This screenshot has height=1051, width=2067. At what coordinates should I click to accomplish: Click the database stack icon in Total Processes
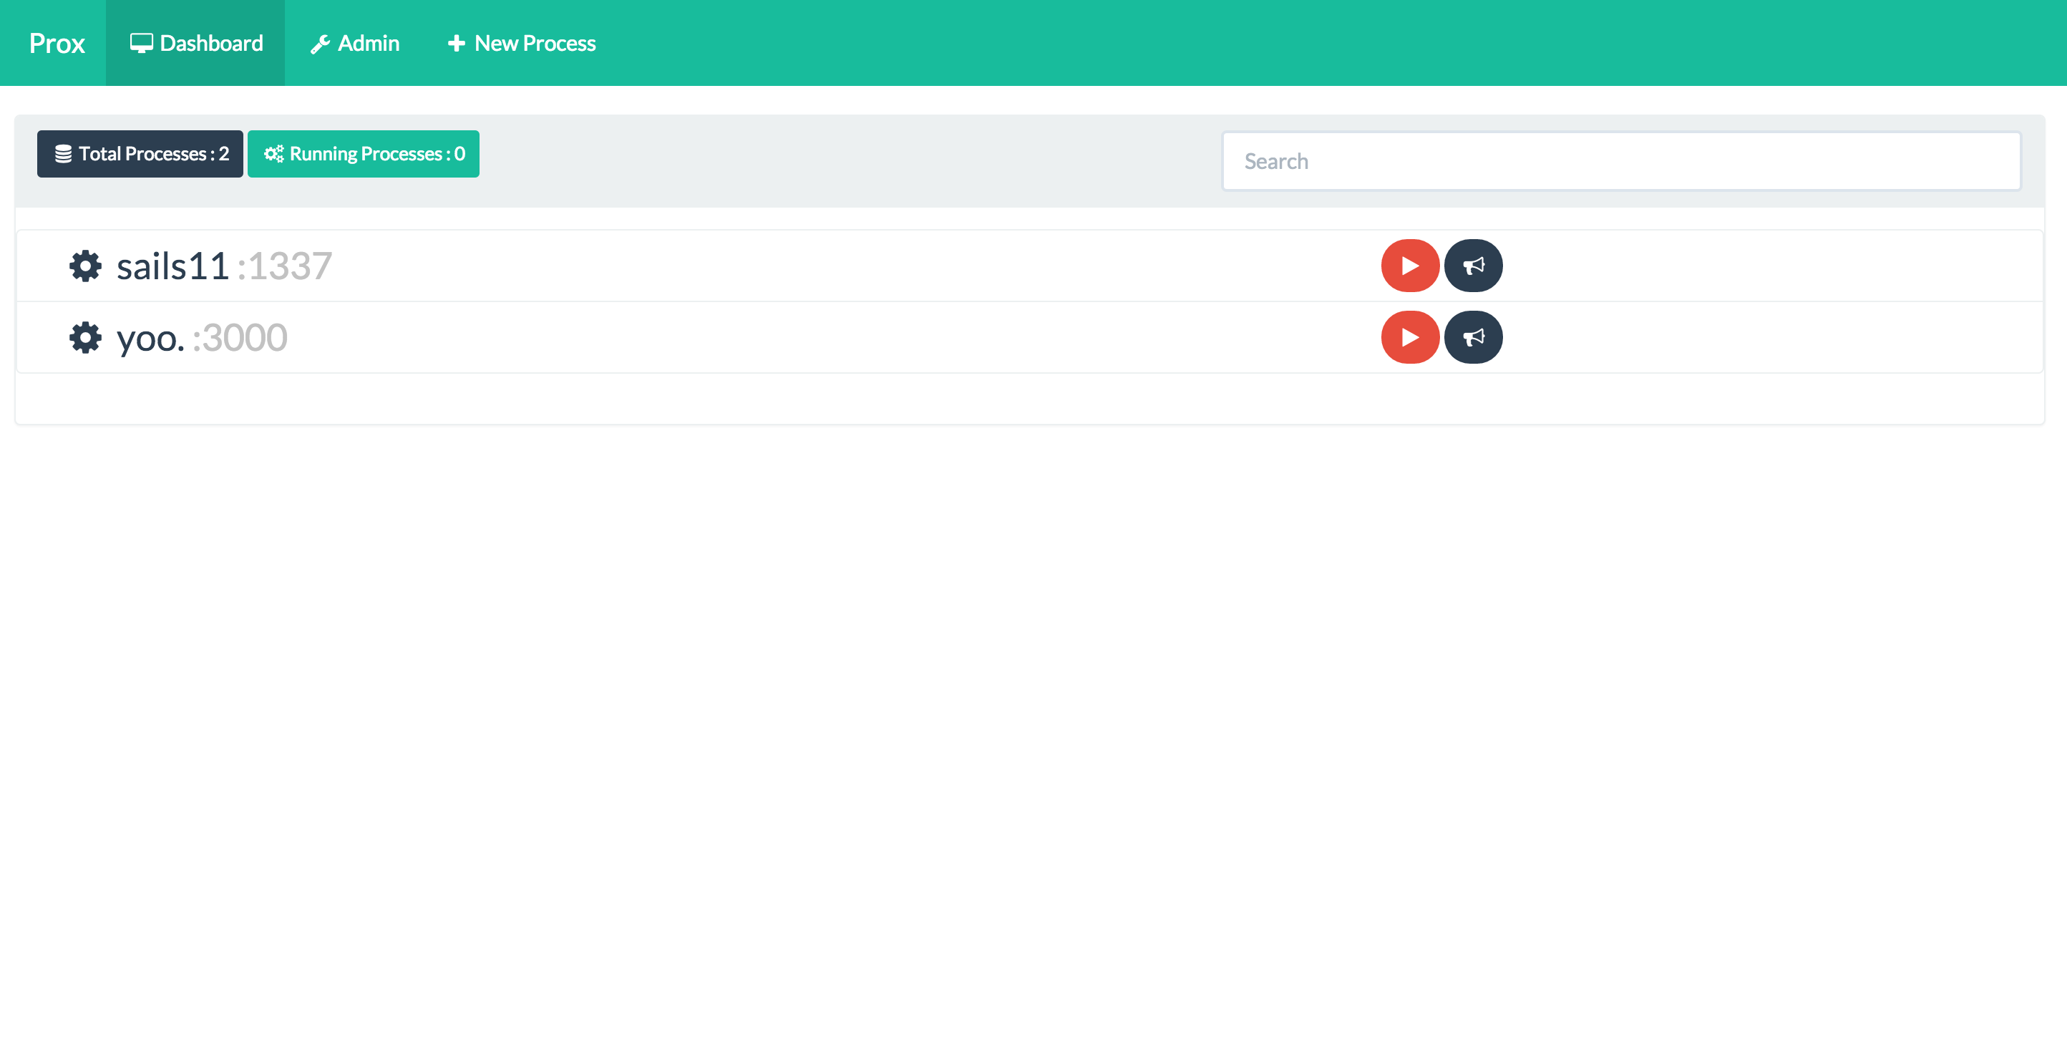tap(64, 154)
